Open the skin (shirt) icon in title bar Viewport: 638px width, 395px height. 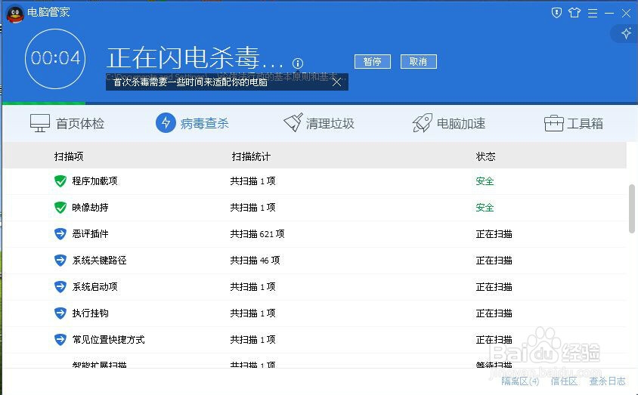tap(574, 13)
